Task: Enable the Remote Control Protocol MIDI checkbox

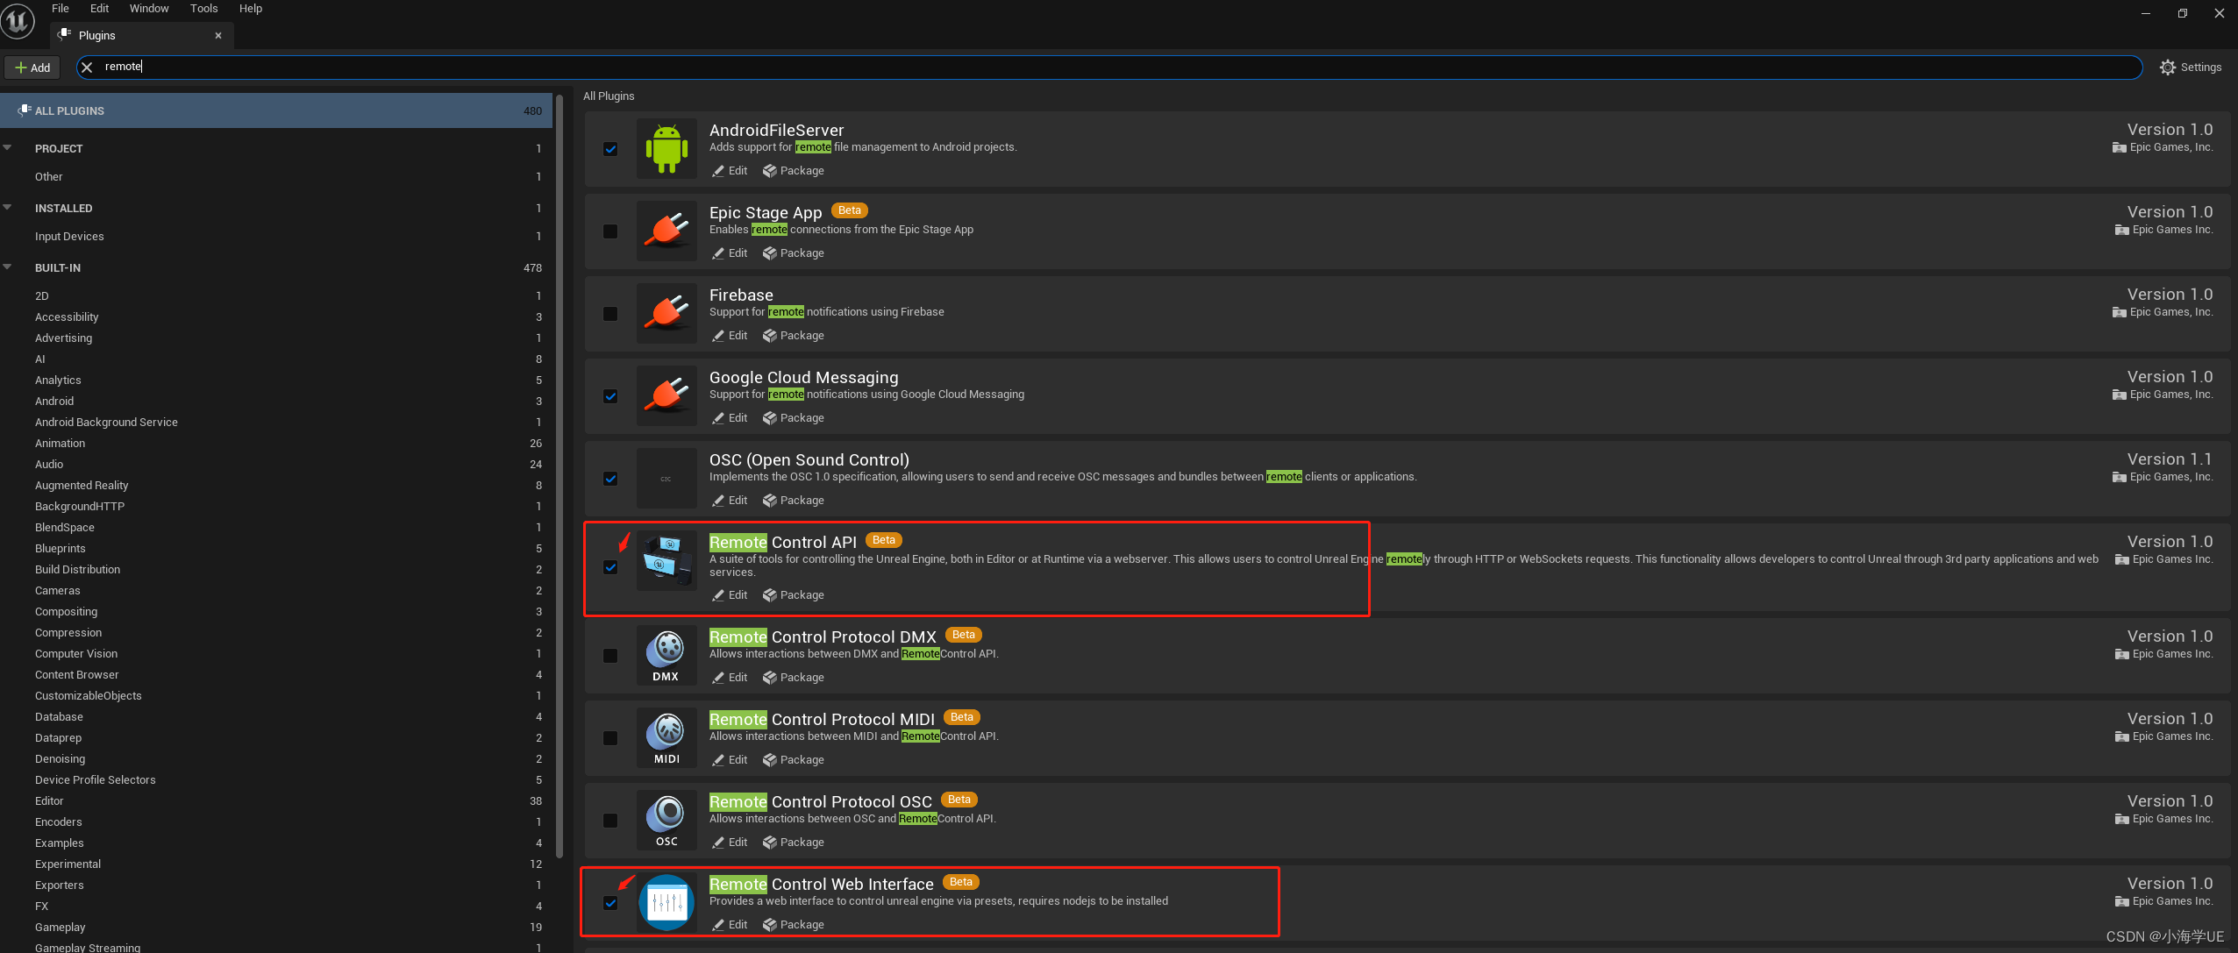Action: (x=610, y=738)
